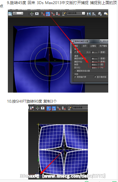Click Keyboard Shortcut Override Toggle in the upper toolbar

click(37, 14)
